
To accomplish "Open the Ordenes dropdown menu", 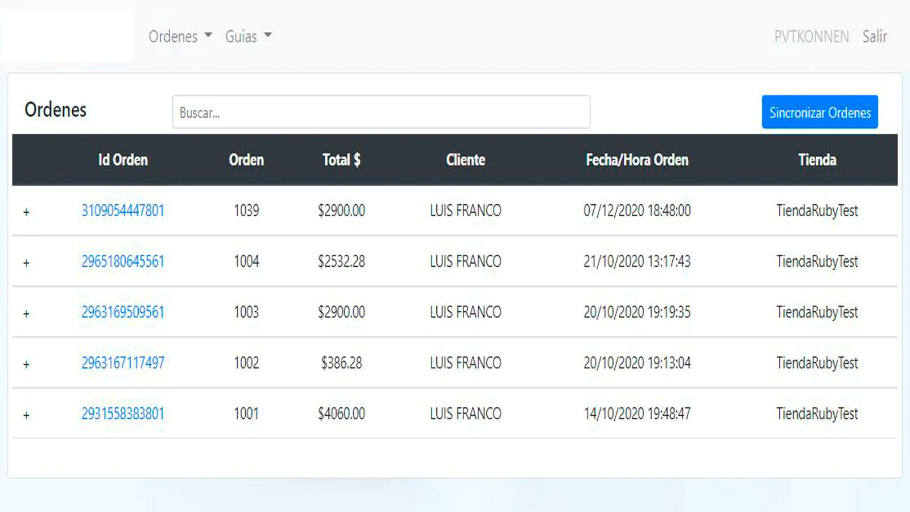I will [180, 36].
